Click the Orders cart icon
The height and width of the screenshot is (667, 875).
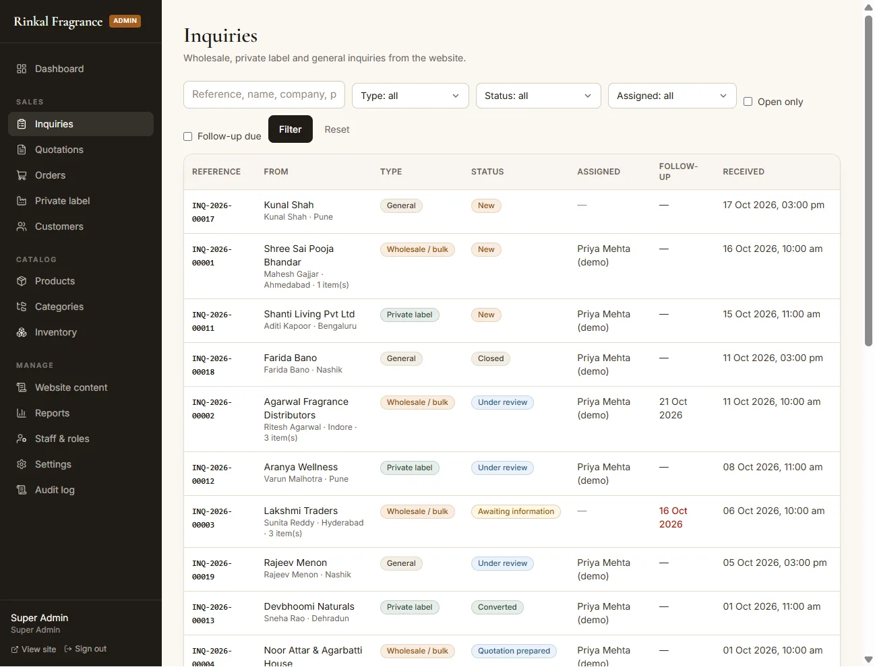point(22,175)
